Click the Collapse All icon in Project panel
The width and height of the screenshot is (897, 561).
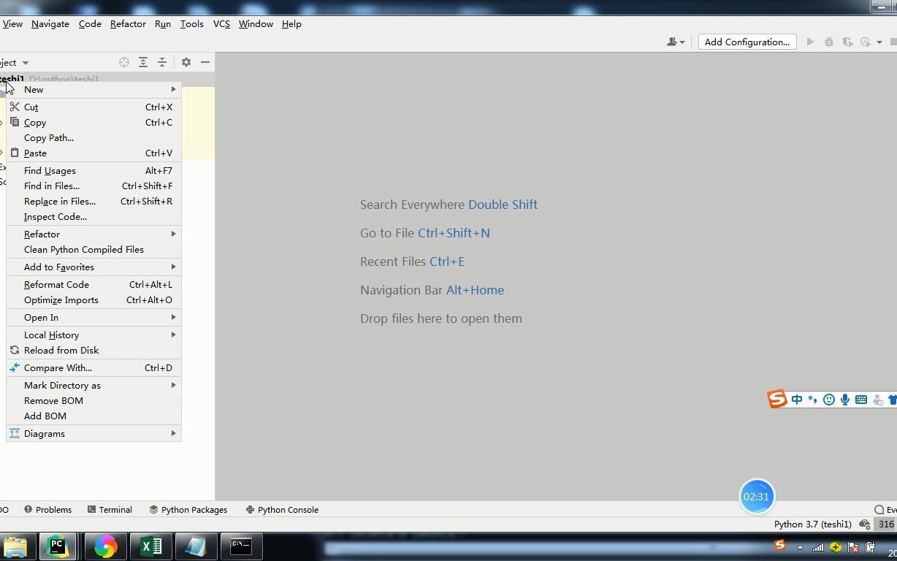coord(162,62)
